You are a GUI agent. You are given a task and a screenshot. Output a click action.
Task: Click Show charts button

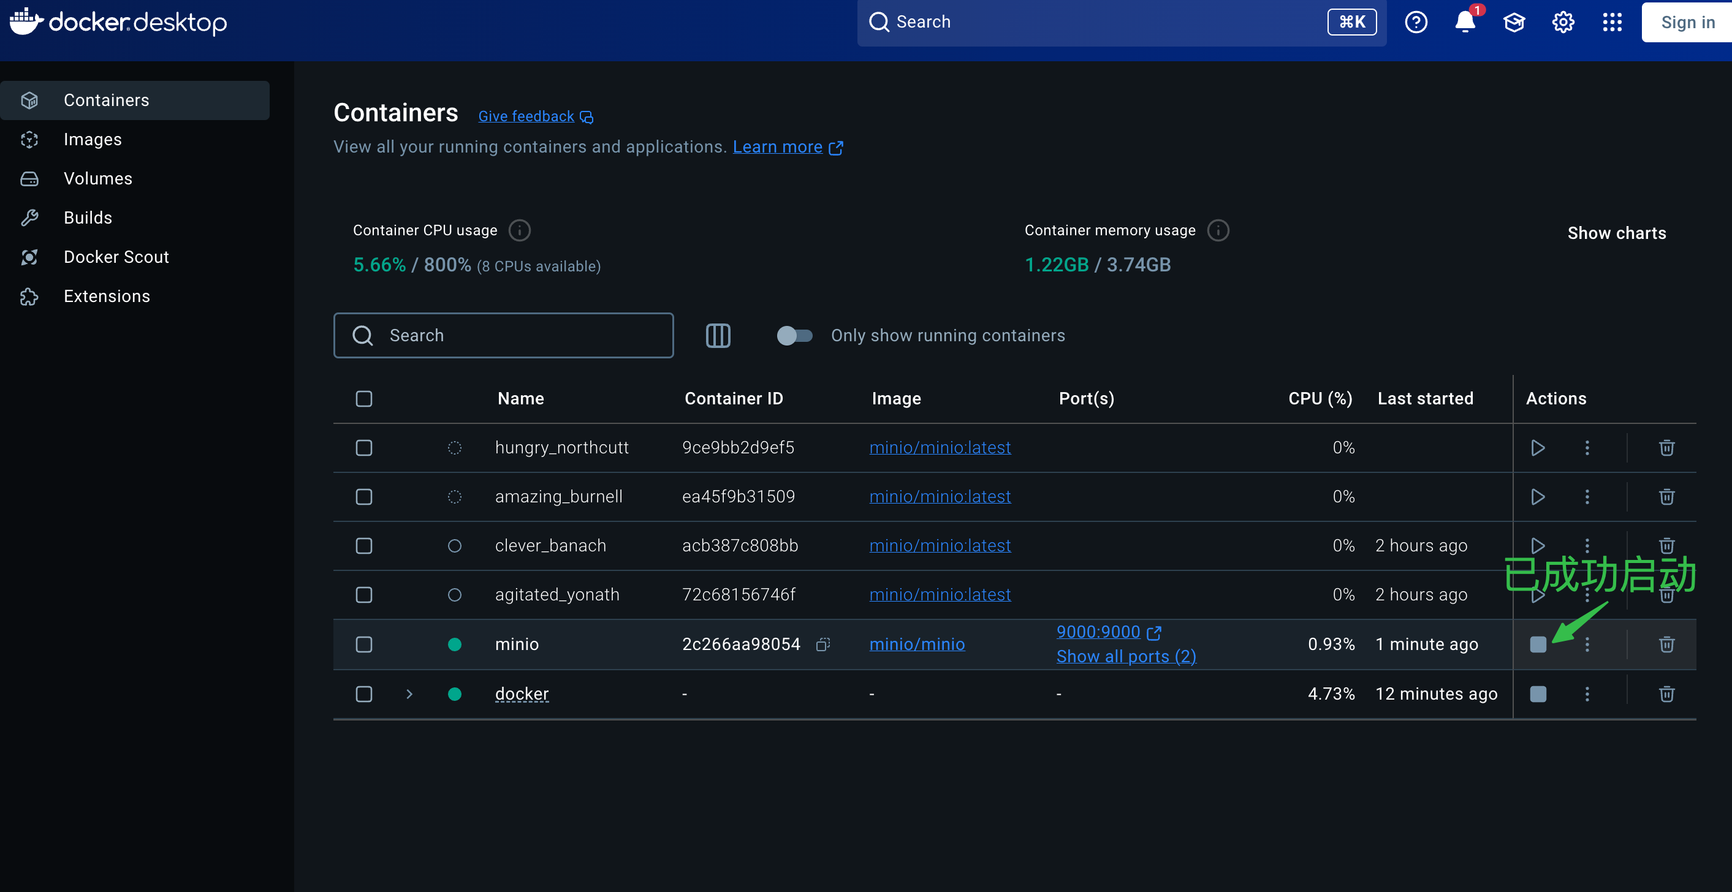[1616, 233]
